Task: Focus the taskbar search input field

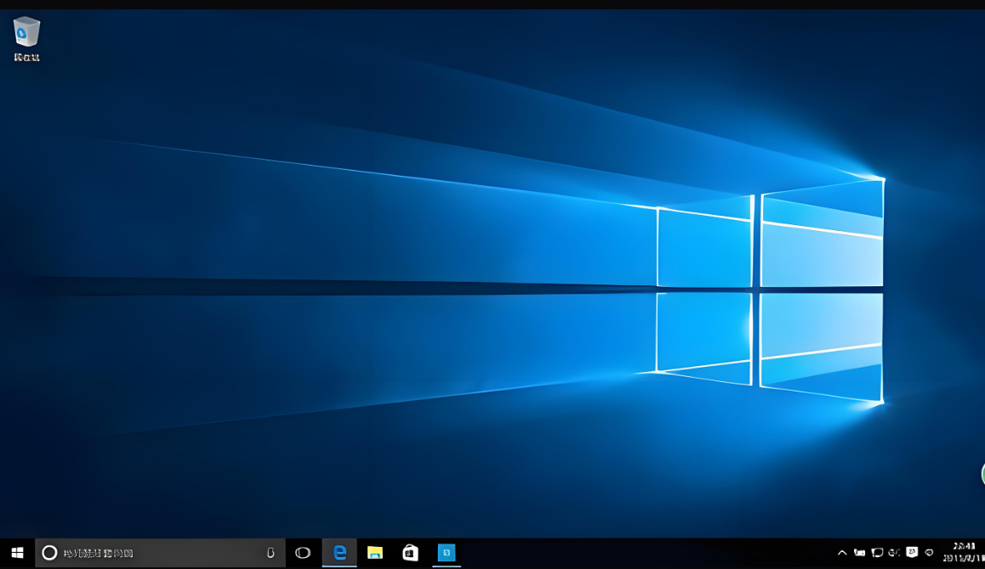Action: point(160,553)
